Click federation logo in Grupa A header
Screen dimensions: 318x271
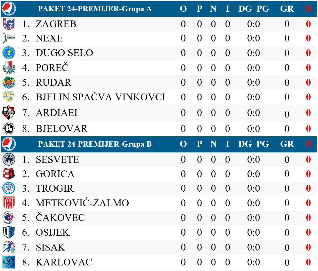click(9, 9)
